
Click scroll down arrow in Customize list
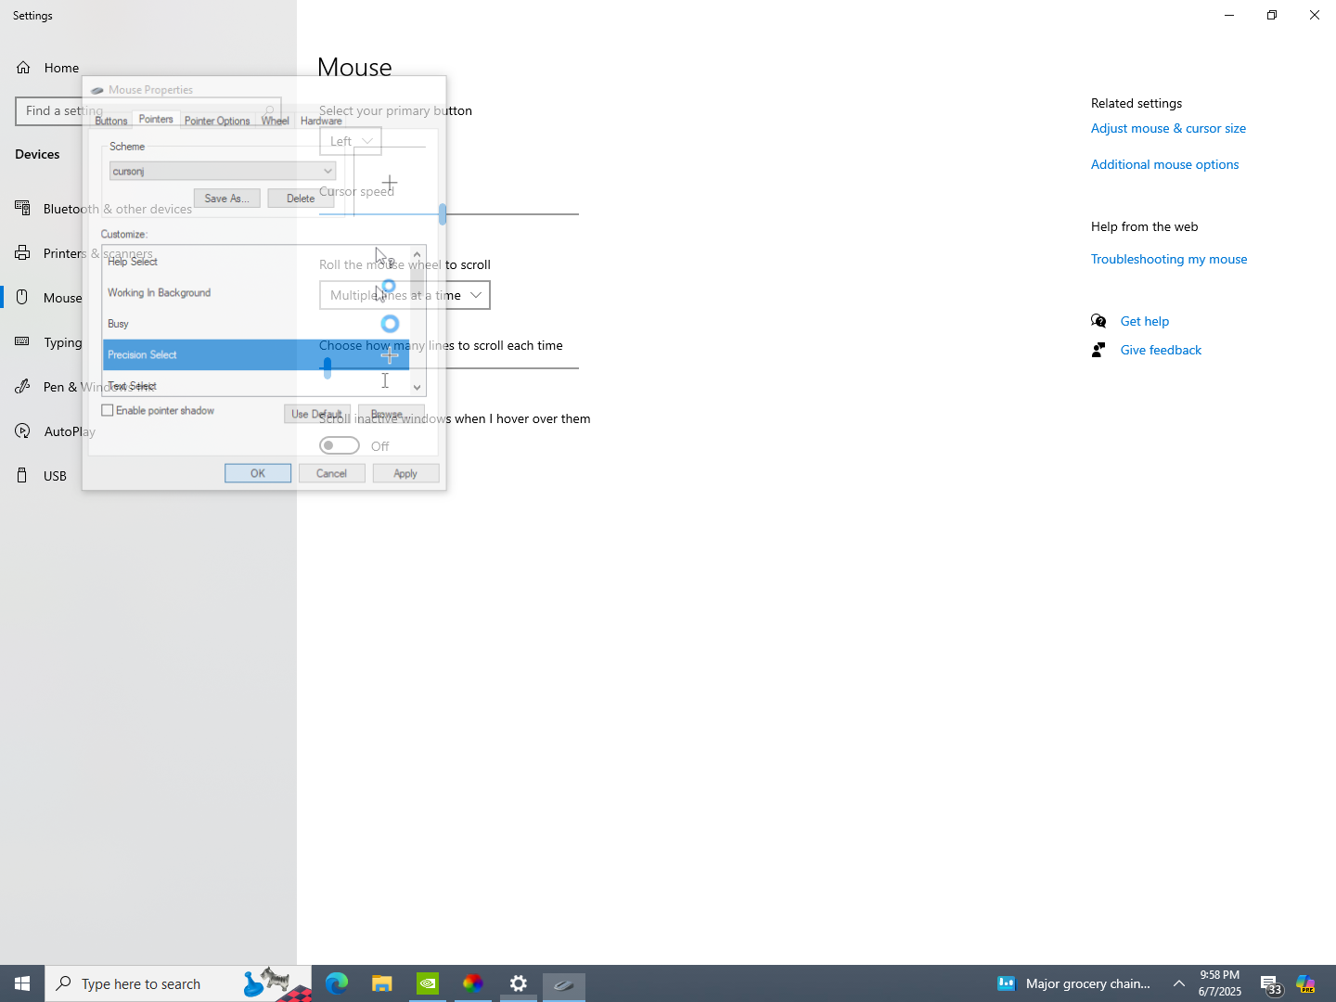click(x=417, y=388)
